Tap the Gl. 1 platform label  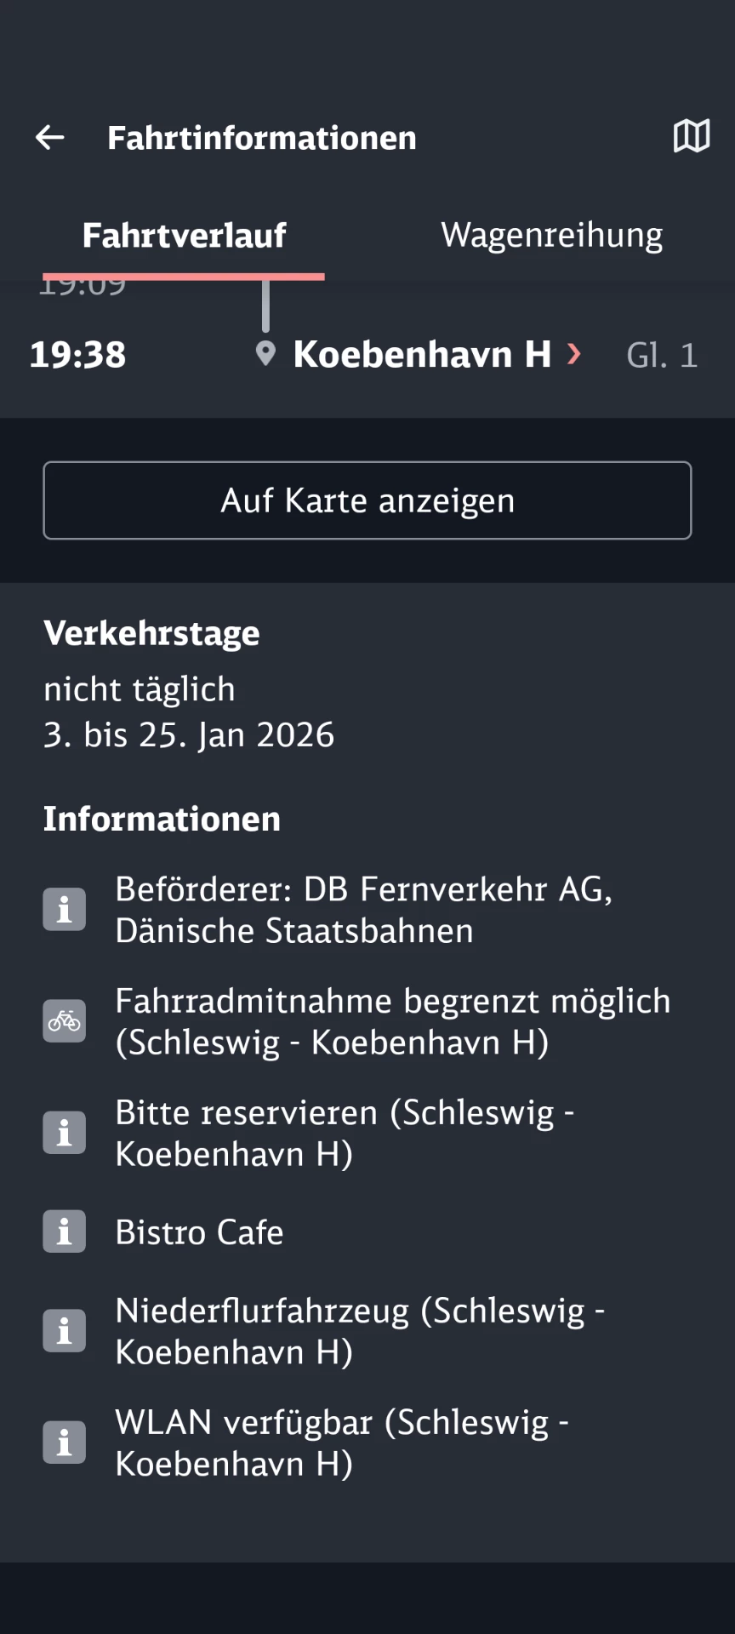click(x=662, y=355)
